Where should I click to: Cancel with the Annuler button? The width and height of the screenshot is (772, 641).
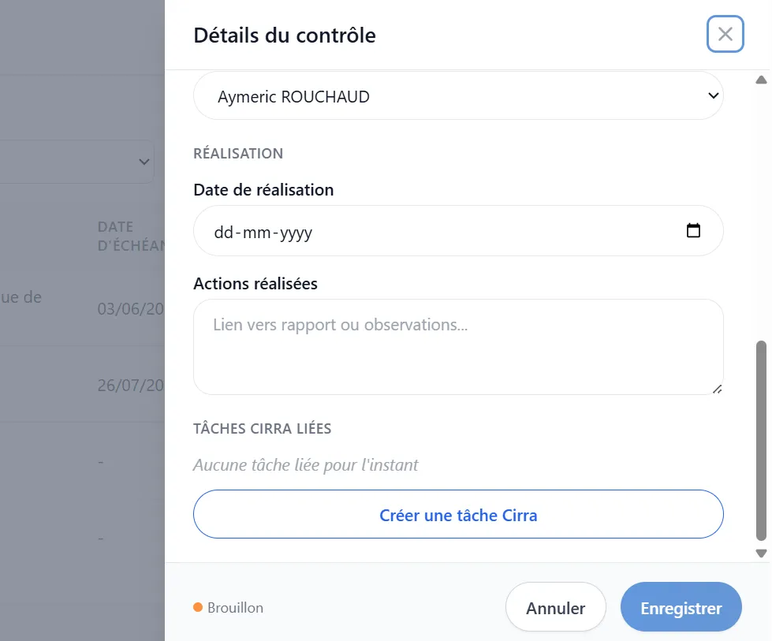tap(555, 608)
